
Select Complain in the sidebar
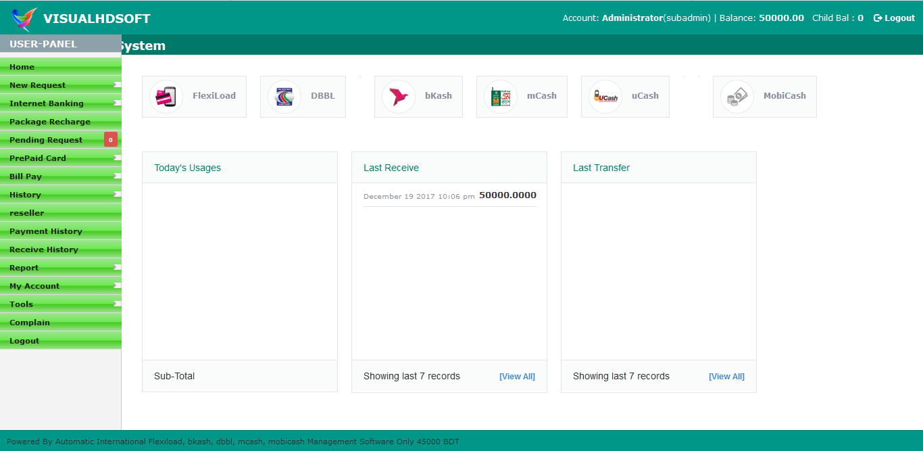(61, 323)
